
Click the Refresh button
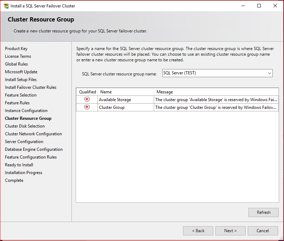(x=264, y=212)
